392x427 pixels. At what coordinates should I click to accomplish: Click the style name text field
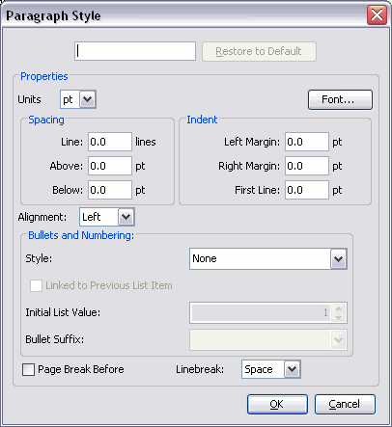(135, 51)
